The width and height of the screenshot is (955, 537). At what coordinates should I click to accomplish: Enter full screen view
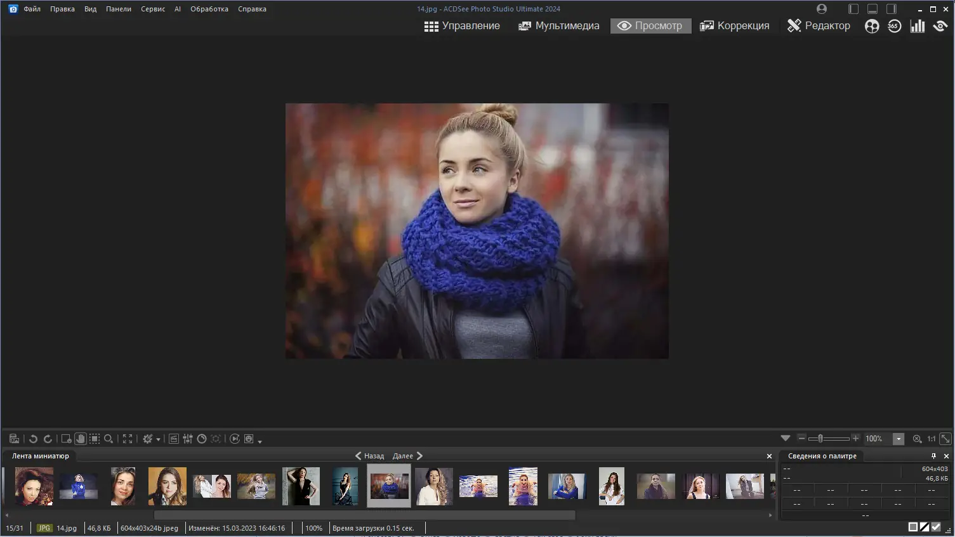point(128,439)
